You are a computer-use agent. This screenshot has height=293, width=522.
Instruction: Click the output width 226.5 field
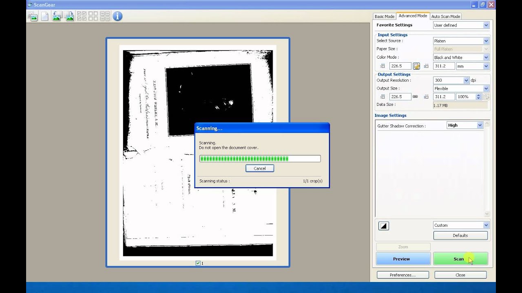[400, 97]
